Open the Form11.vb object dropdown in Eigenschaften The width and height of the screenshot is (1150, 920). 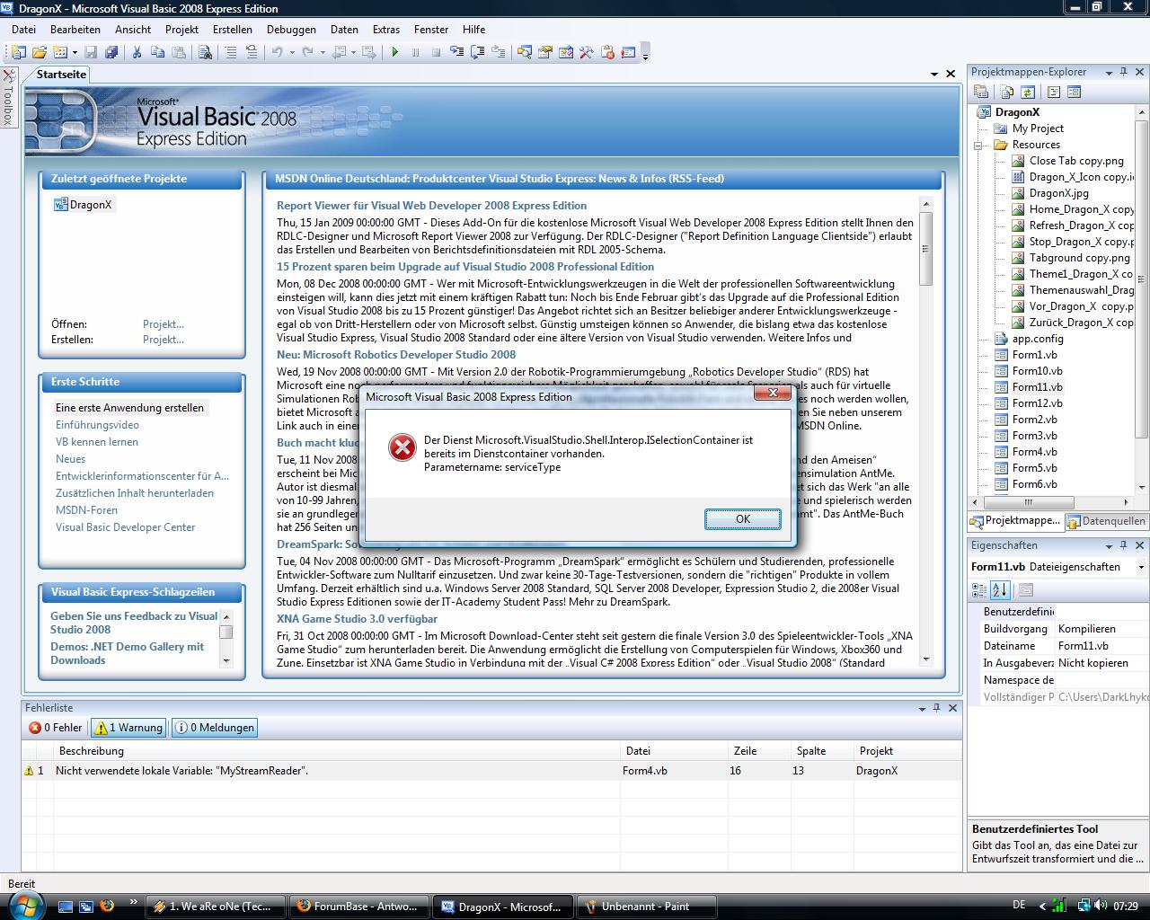pos(1141,567)
